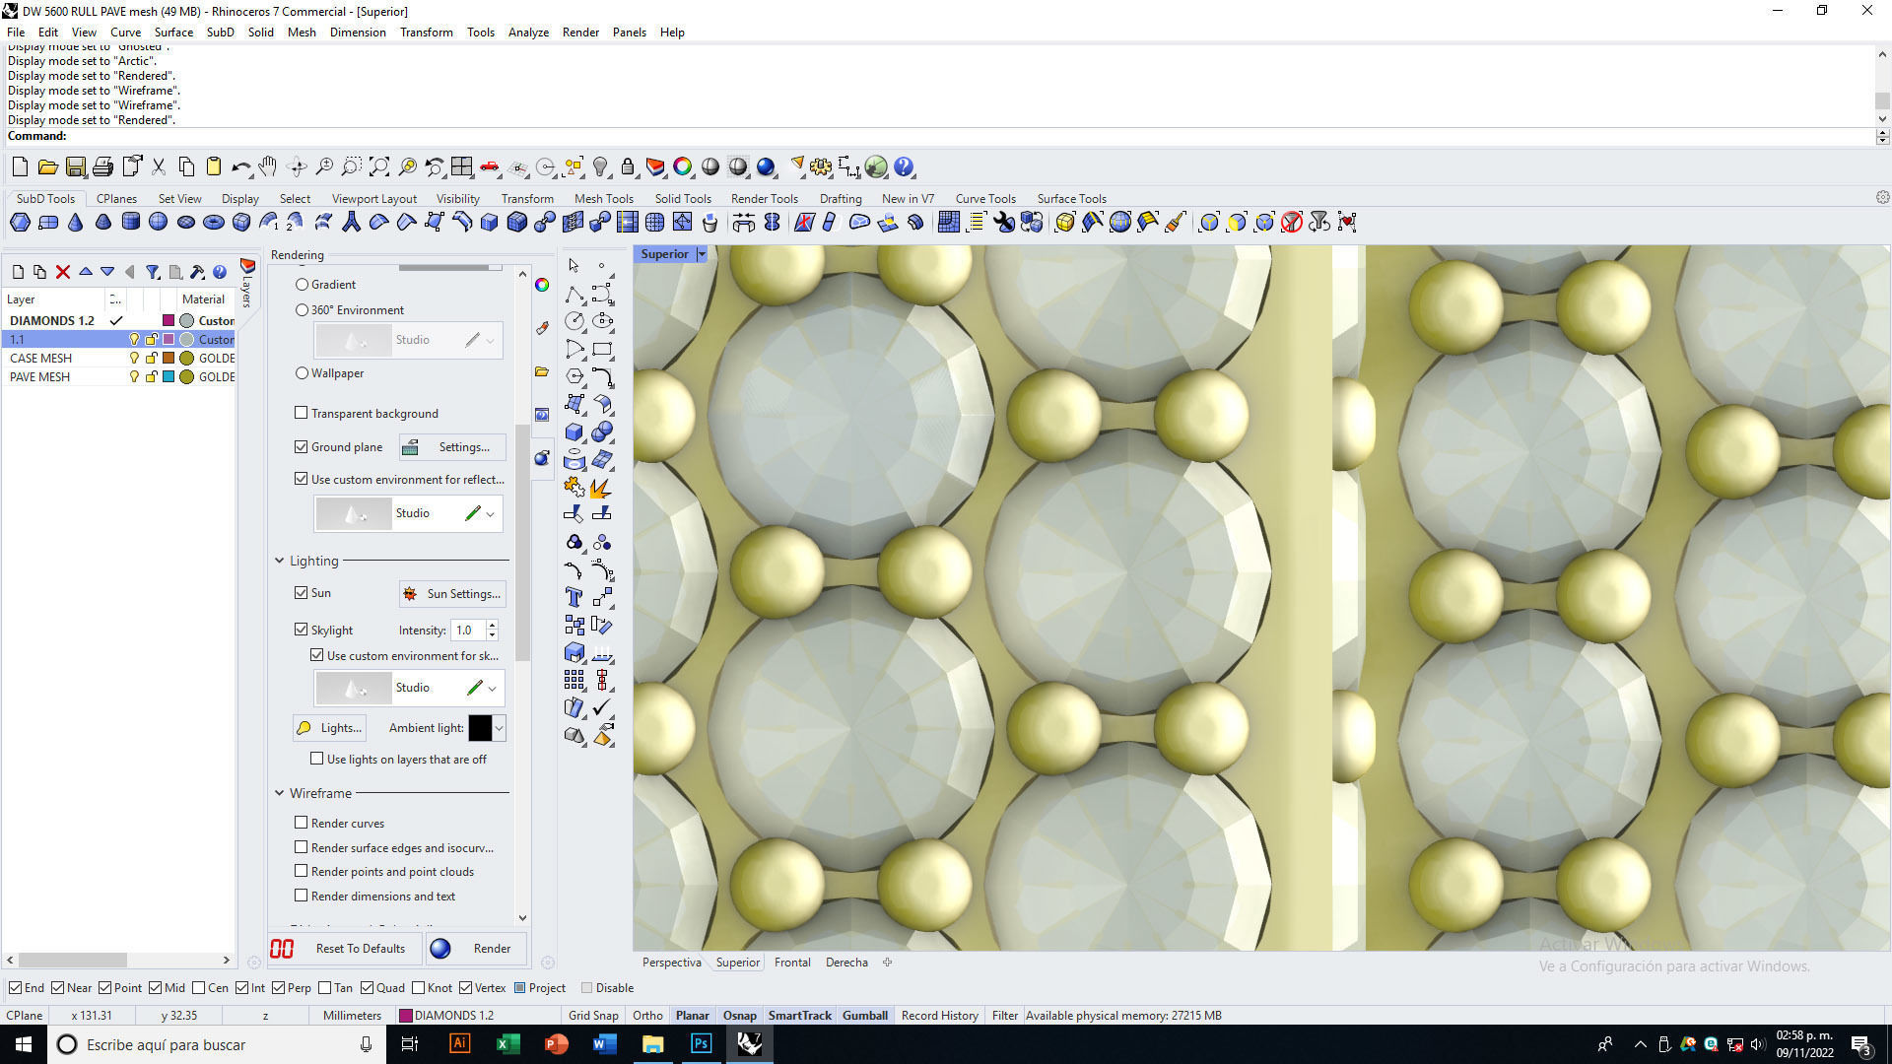Switch to Perspectiva viewport tab
1892x1064 pixels.
pyautogui.click(x=671, y=963)
